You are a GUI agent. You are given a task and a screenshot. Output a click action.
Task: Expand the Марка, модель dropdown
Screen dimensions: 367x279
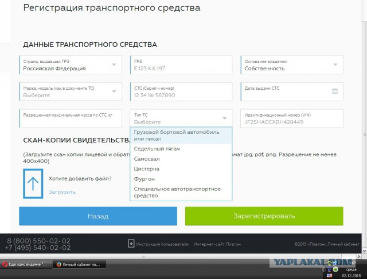[71, 91]
